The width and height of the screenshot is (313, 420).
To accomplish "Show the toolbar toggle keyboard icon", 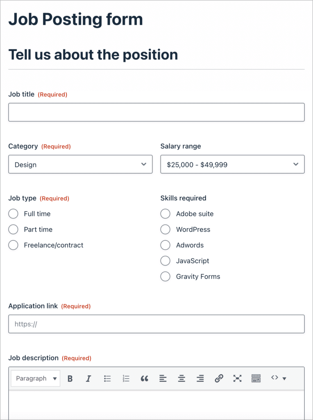I will coord(256,379).
